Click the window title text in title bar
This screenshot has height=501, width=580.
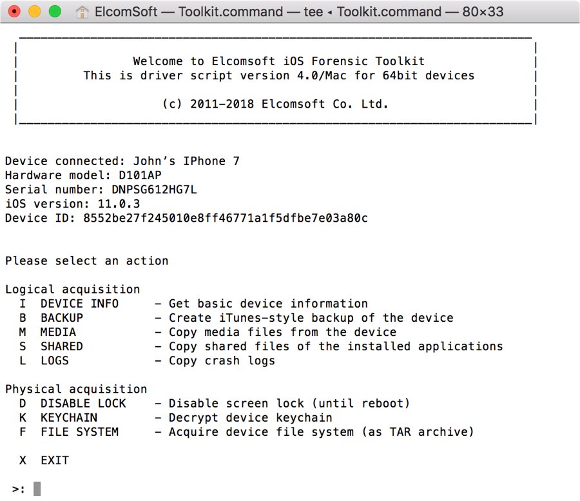[x=299, y=12]
